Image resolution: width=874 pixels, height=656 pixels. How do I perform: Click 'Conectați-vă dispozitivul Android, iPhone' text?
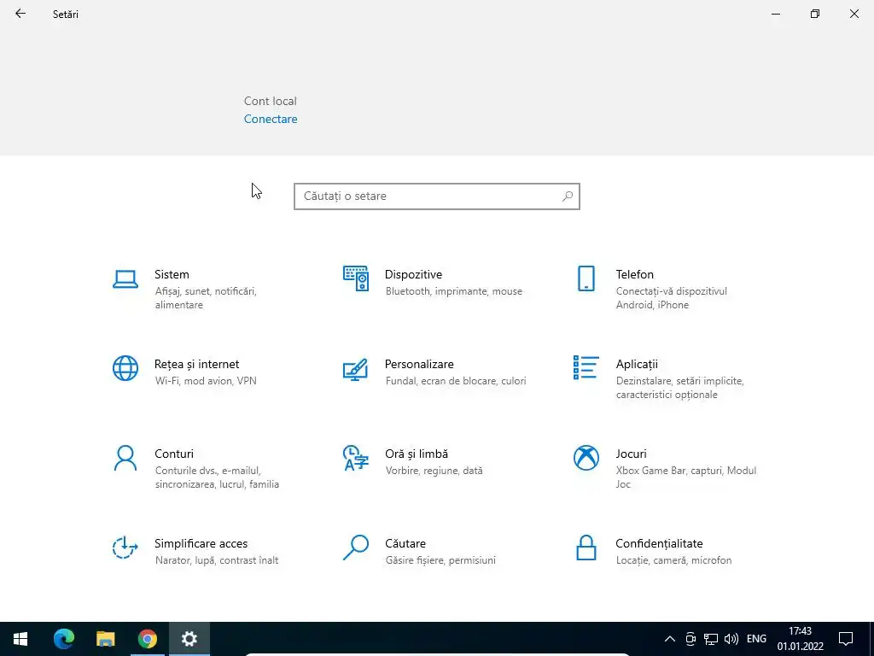click(671, 298)
